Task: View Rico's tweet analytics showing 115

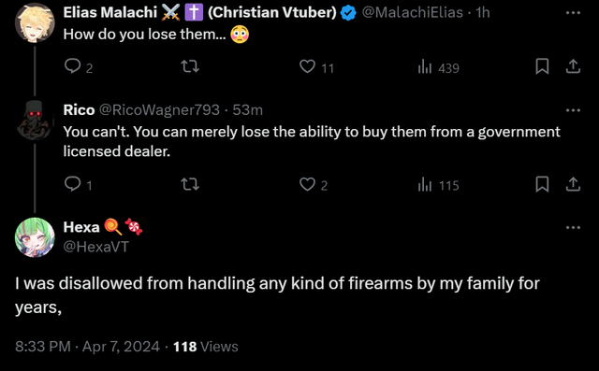Action: point(438,185)
